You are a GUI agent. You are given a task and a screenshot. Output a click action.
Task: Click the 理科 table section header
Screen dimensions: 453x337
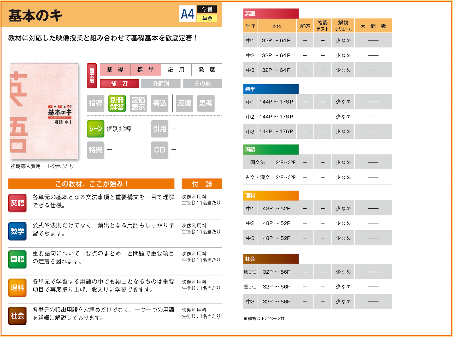[270, 196]
